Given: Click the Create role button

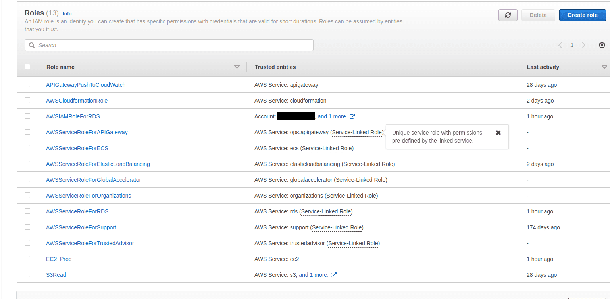Looking at the screenshot, I should (x=582, y=15).
